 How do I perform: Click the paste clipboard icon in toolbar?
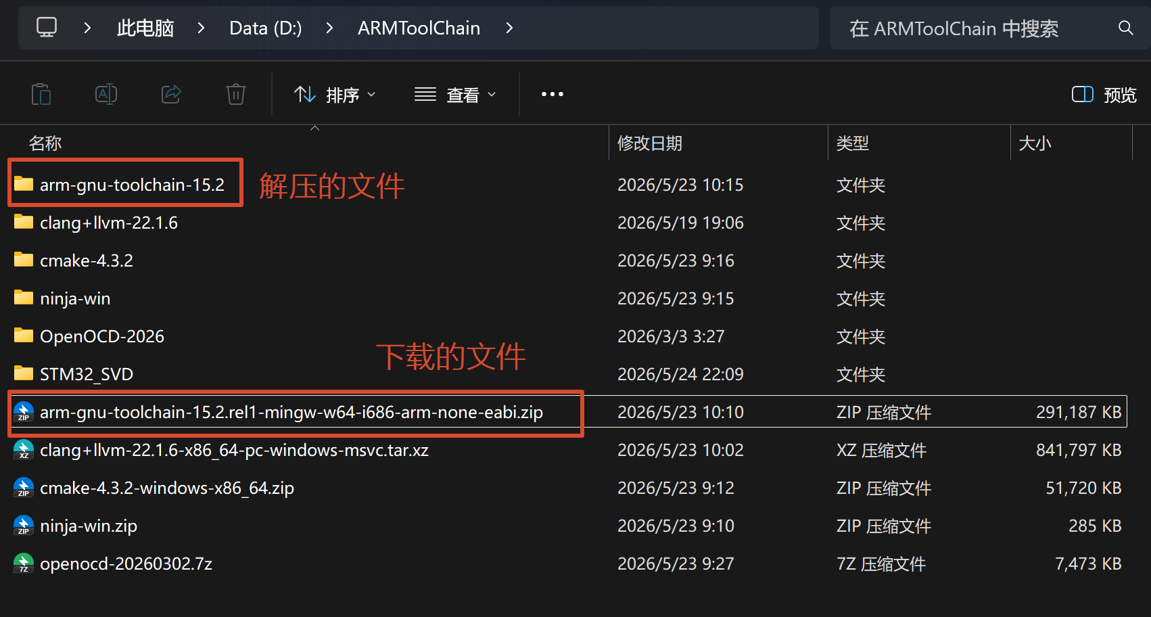[41, 94]
